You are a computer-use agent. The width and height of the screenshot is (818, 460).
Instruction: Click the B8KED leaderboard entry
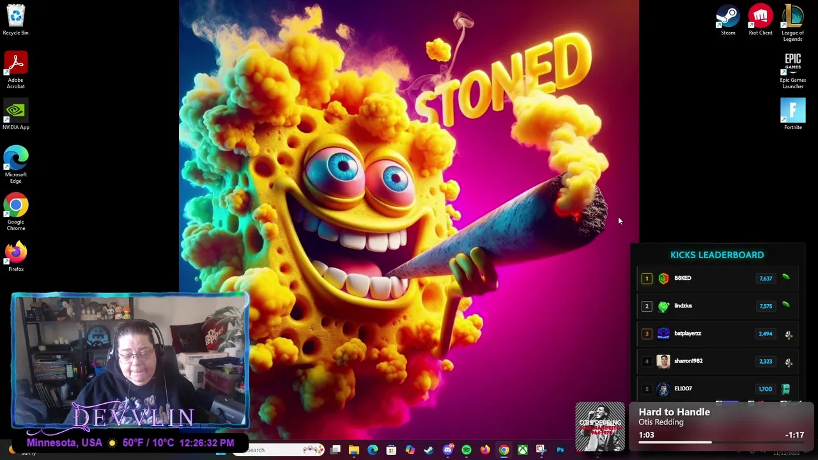(x=719, y=278)
